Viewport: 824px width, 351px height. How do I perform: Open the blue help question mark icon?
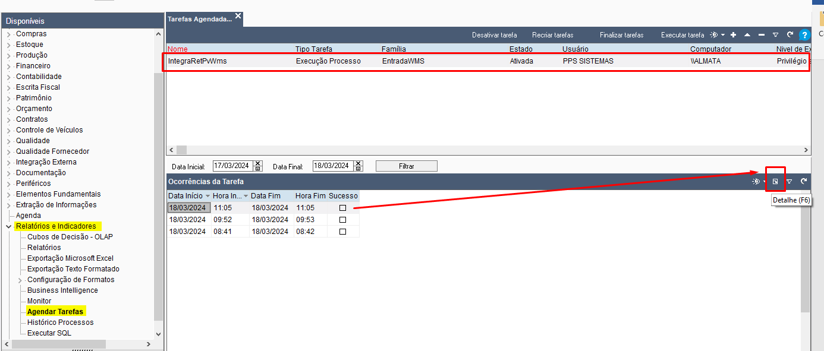point(804,35)
